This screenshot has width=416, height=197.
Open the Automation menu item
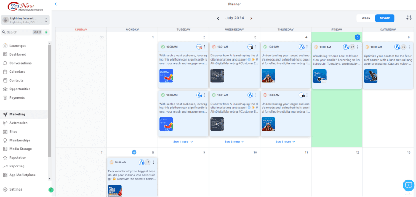[x=18, y=123]
